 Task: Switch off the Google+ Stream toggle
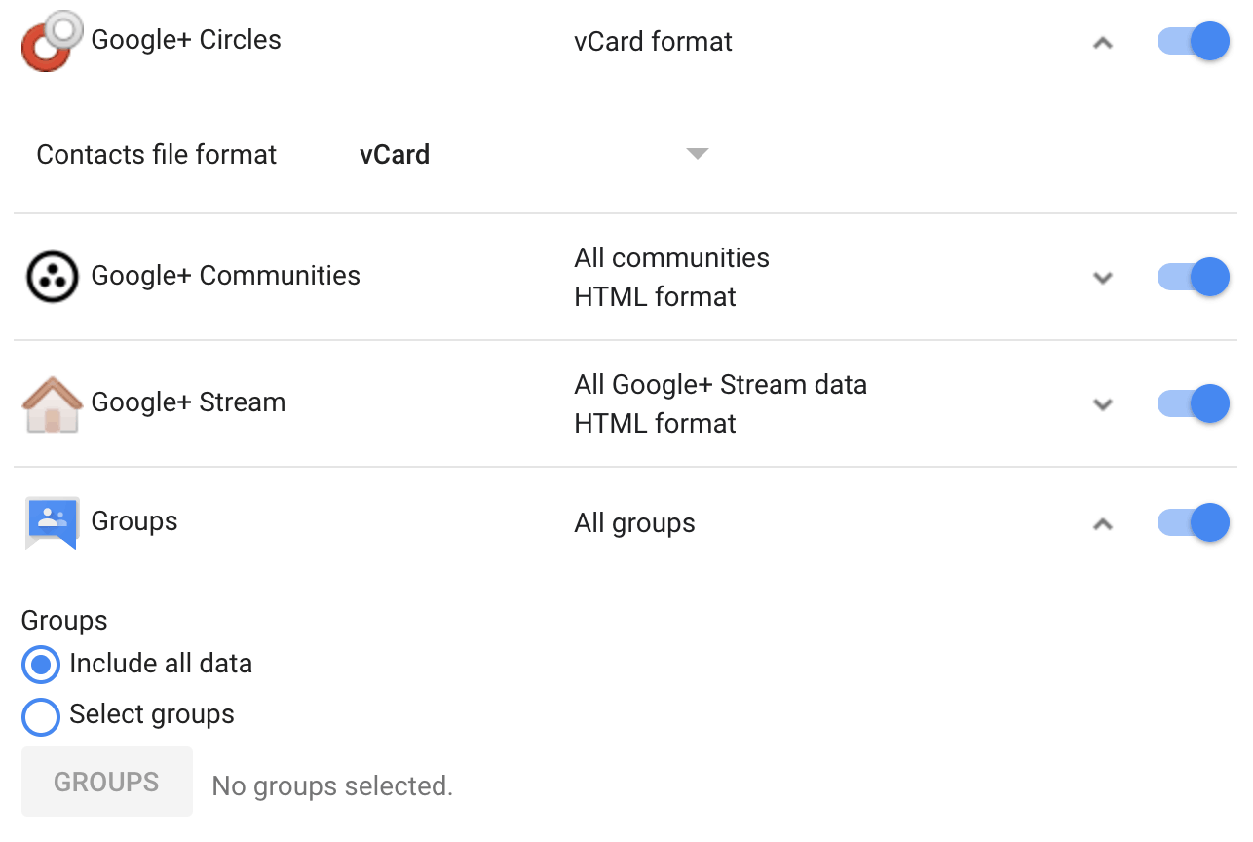pyautogui.click(x=1194, y=403)
